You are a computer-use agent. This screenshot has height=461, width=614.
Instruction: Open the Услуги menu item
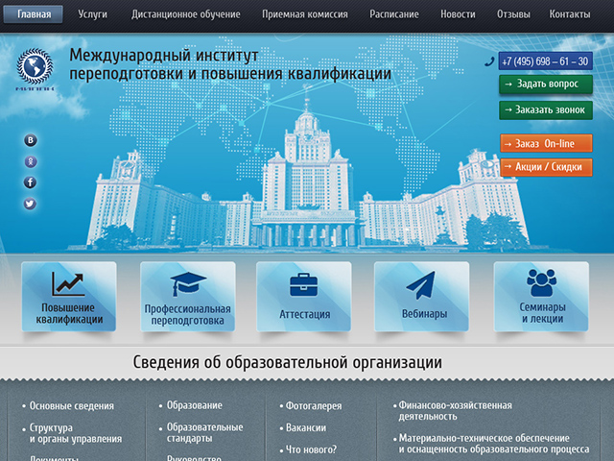click(x=92, y=14)
